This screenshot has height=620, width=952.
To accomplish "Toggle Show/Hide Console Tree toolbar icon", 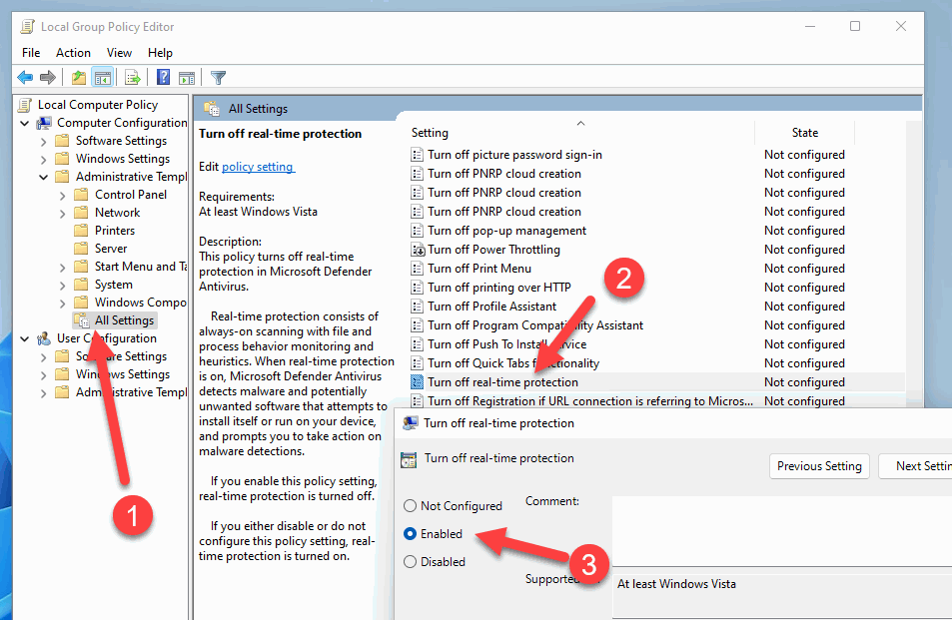I will click(103, 78).
